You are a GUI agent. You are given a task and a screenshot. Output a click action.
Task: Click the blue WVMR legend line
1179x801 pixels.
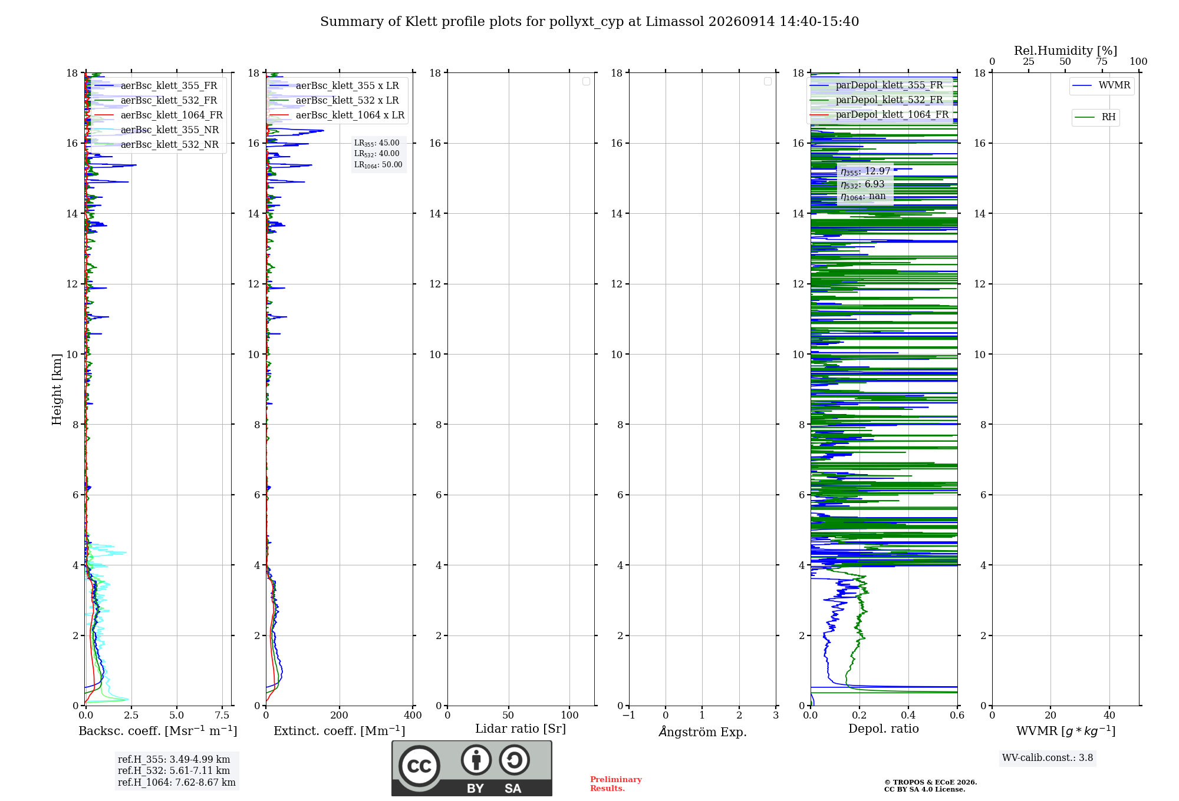click(1082, 86)
